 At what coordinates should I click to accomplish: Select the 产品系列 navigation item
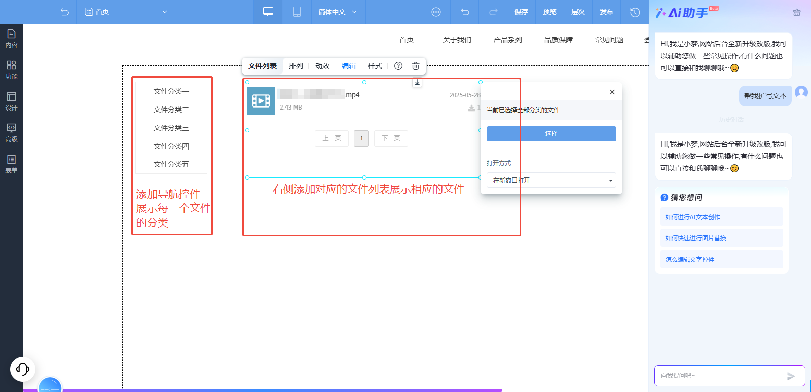coord(508,40)
